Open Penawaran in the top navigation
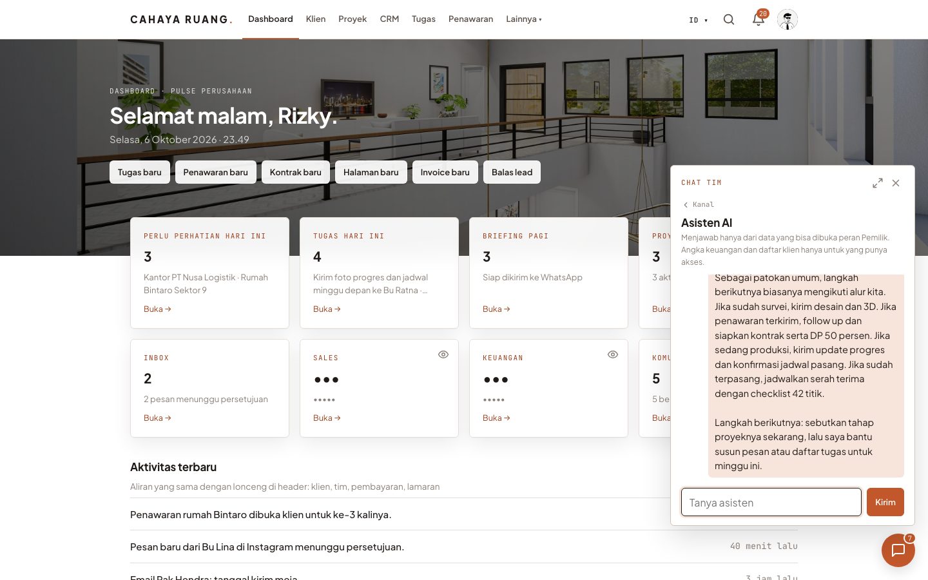Viewport: 928px width, 580px height. 470,19
